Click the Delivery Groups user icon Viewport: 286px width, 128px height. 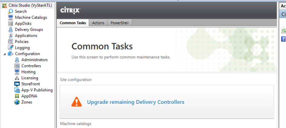pyautogui.click(x=11, y=30)
